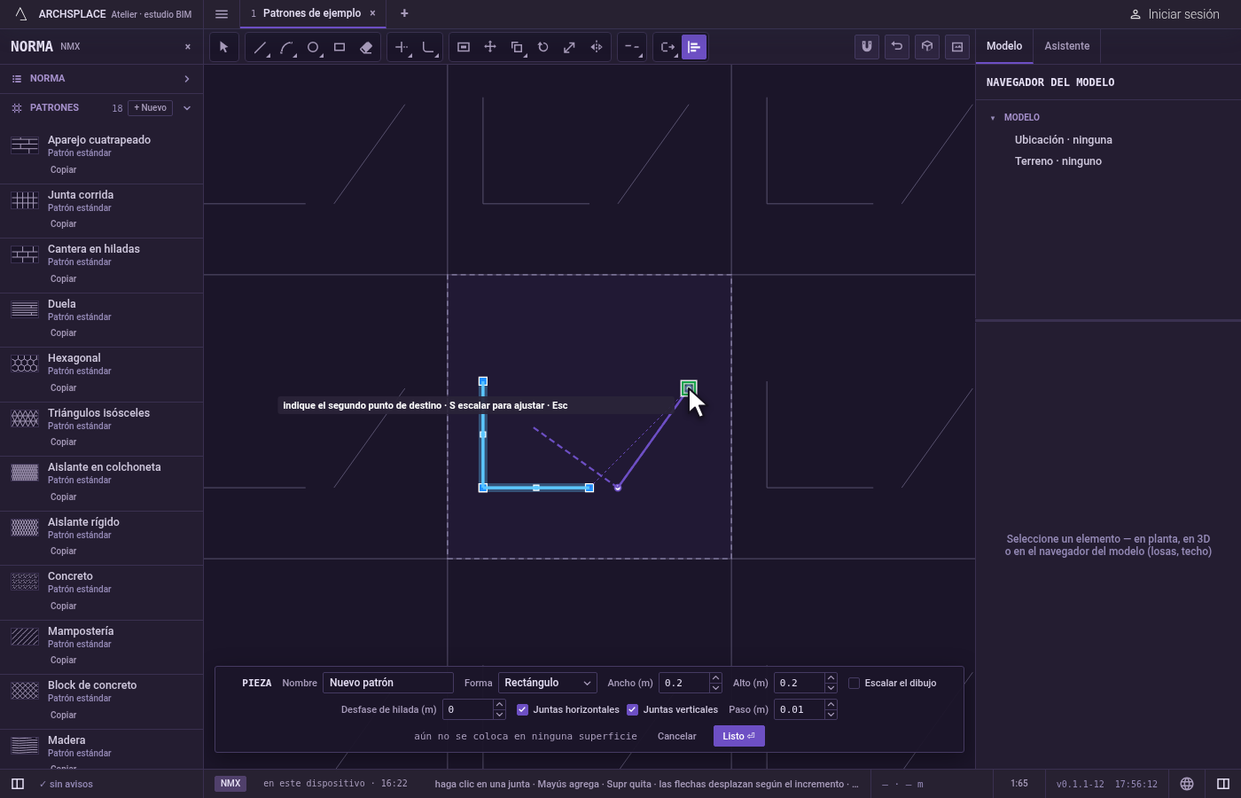Add a new document tab
The width and height of the screenshot is (1241, 798).
pos(404,13)
